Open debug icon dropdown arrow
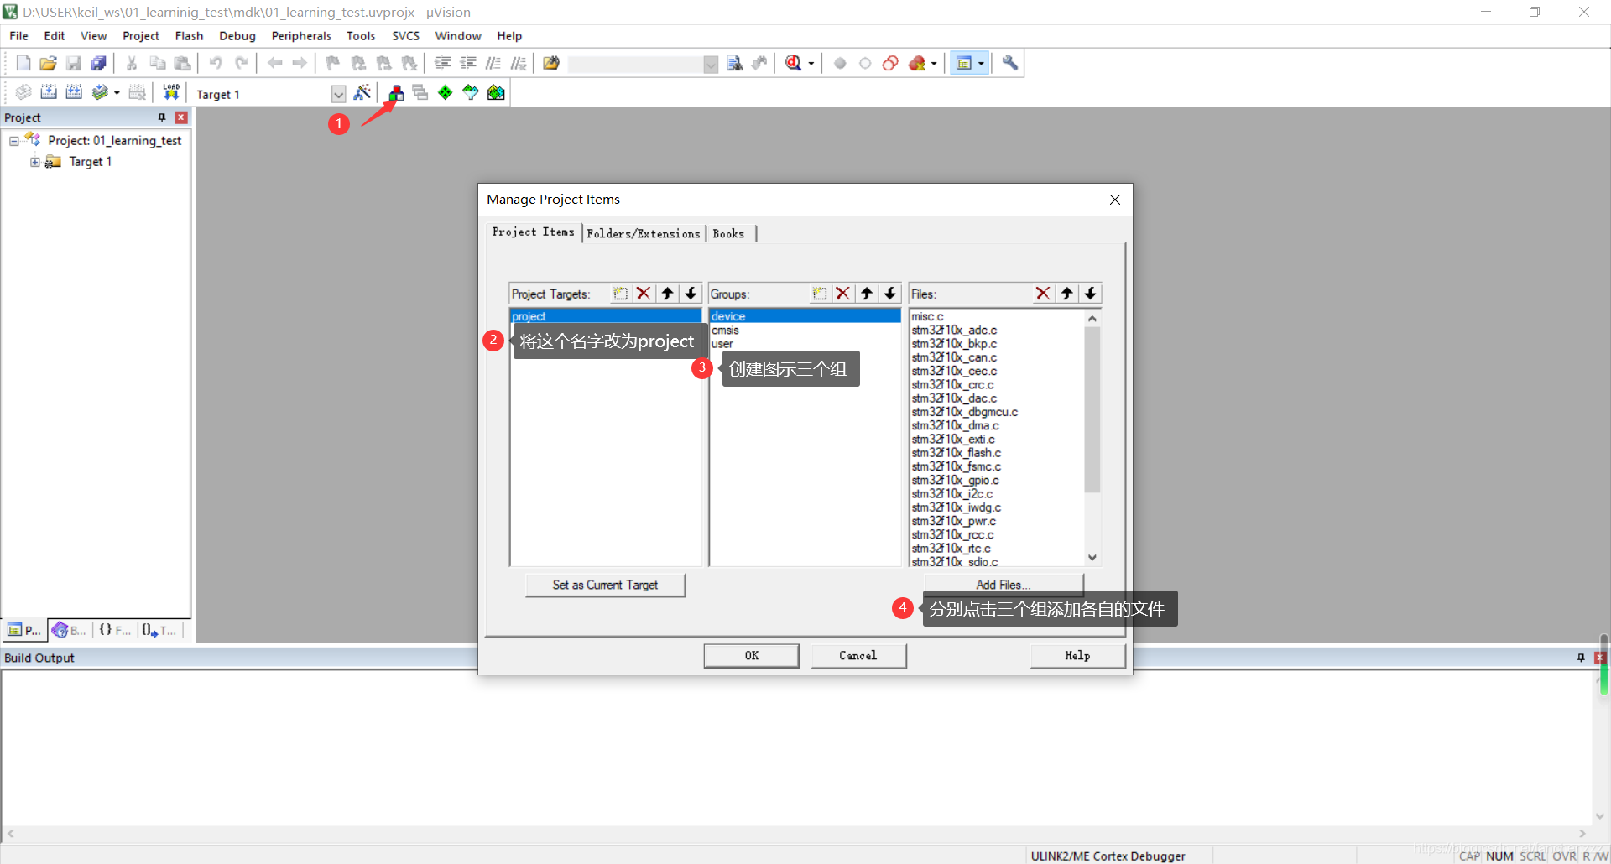1611x864 pixels. click(x=811, y=64)
